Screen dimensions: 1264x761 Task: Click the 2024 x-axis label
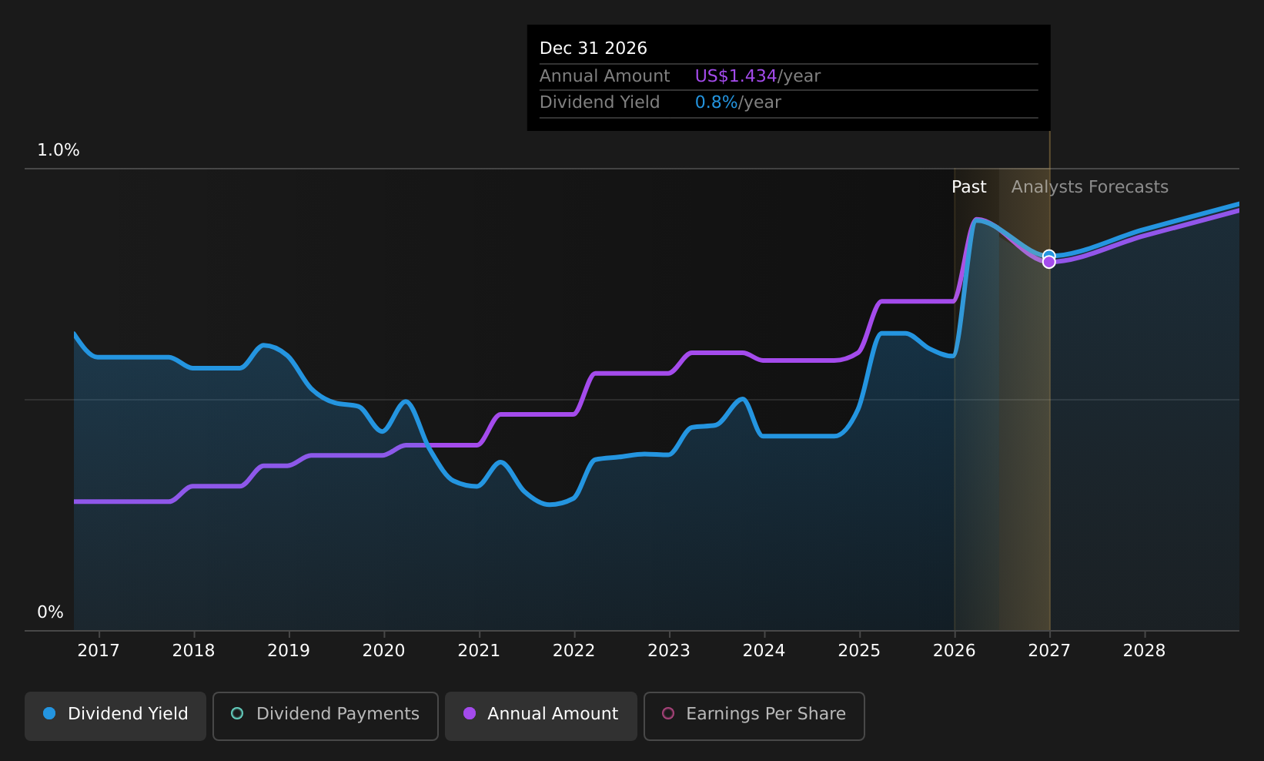click(x=764, y=651)
